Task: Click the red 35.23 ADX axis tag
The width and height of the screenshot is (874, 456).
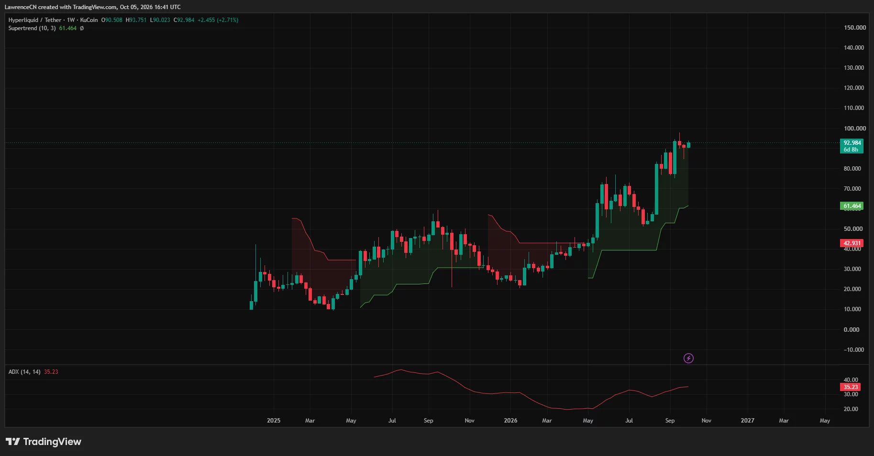Action: pos(851,387)
